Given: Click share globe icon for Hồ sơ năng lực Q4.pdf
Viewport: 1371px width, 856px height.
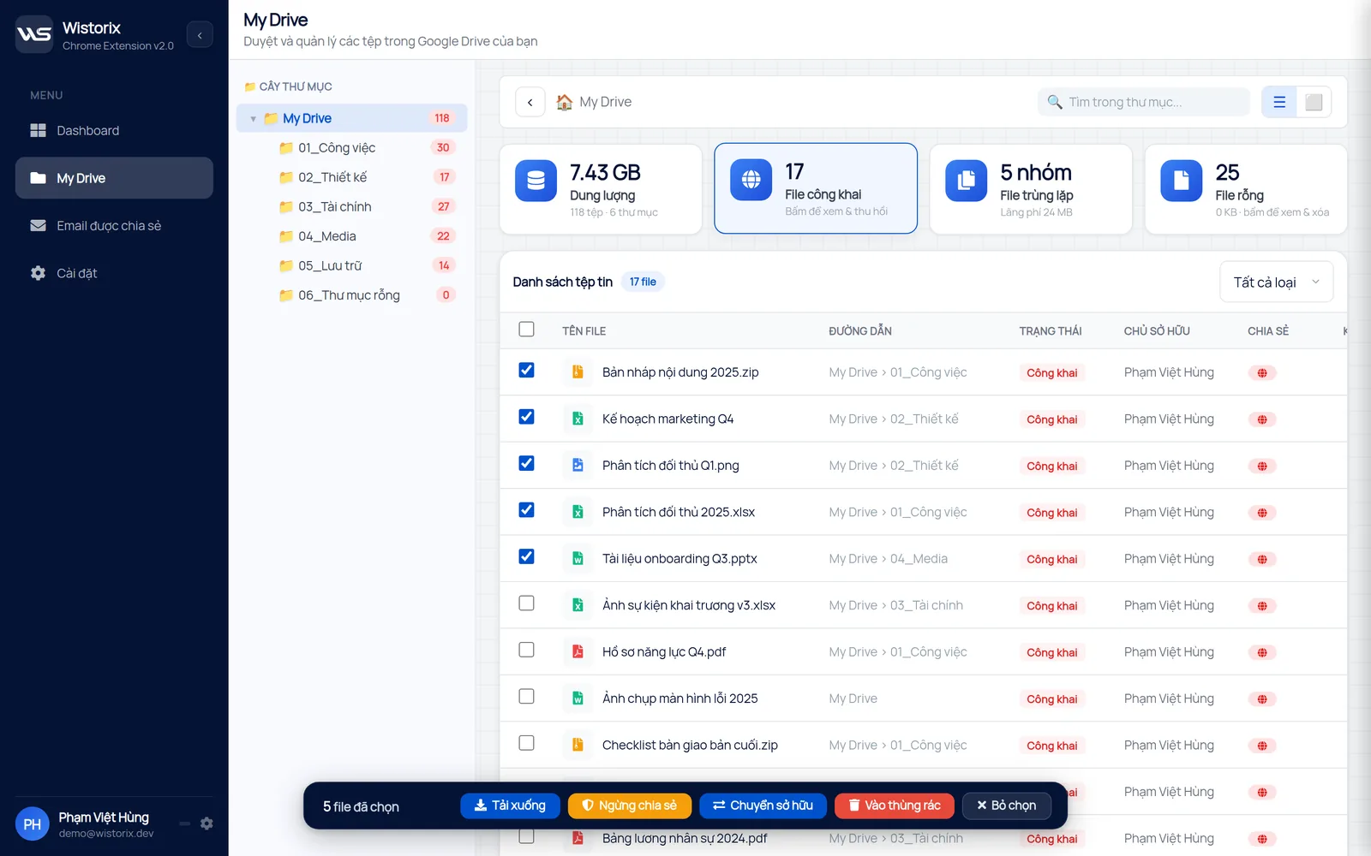Looking at the screenshot, I should tap(1262, 653).
